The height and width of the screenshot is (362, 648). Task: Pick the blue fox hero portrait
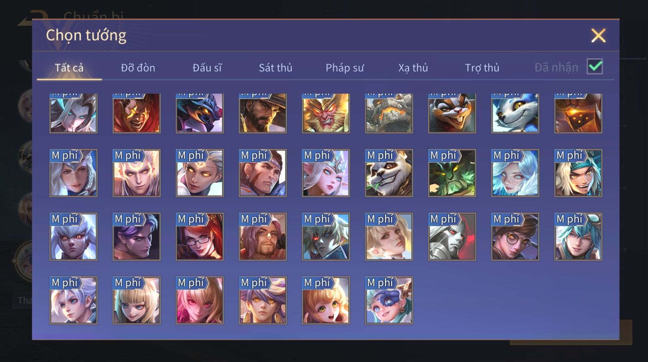click(x=515, y=113)
